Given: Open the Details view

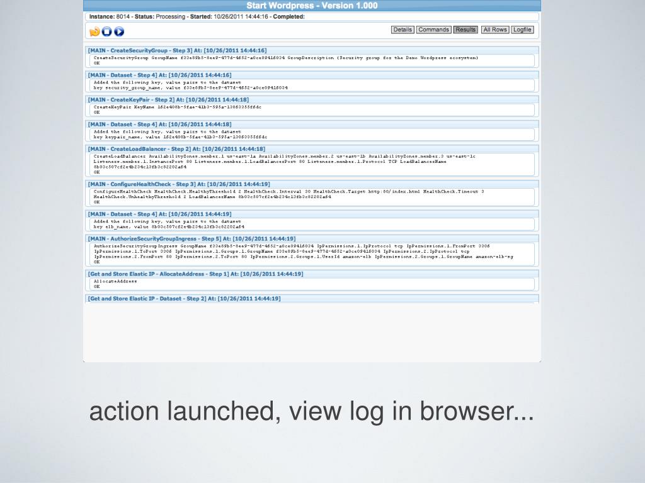Looking at the screenshot, I should pyautogui.click(x=402, y=30).
